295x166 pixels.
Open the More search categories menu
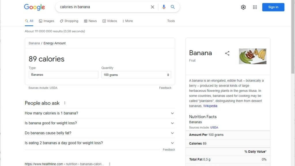click(128, 21)
